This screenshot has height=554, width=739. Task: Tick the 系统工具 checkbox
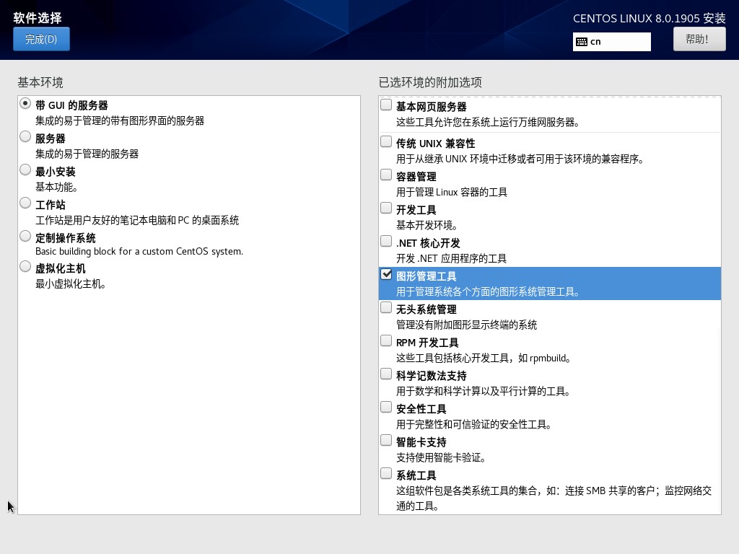pos(386,473)
